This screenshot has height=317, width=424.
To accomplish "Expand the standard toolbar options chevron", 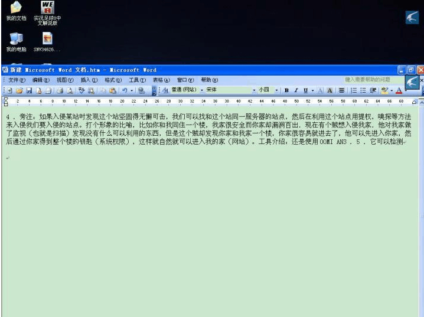I will tap(154, 90).
